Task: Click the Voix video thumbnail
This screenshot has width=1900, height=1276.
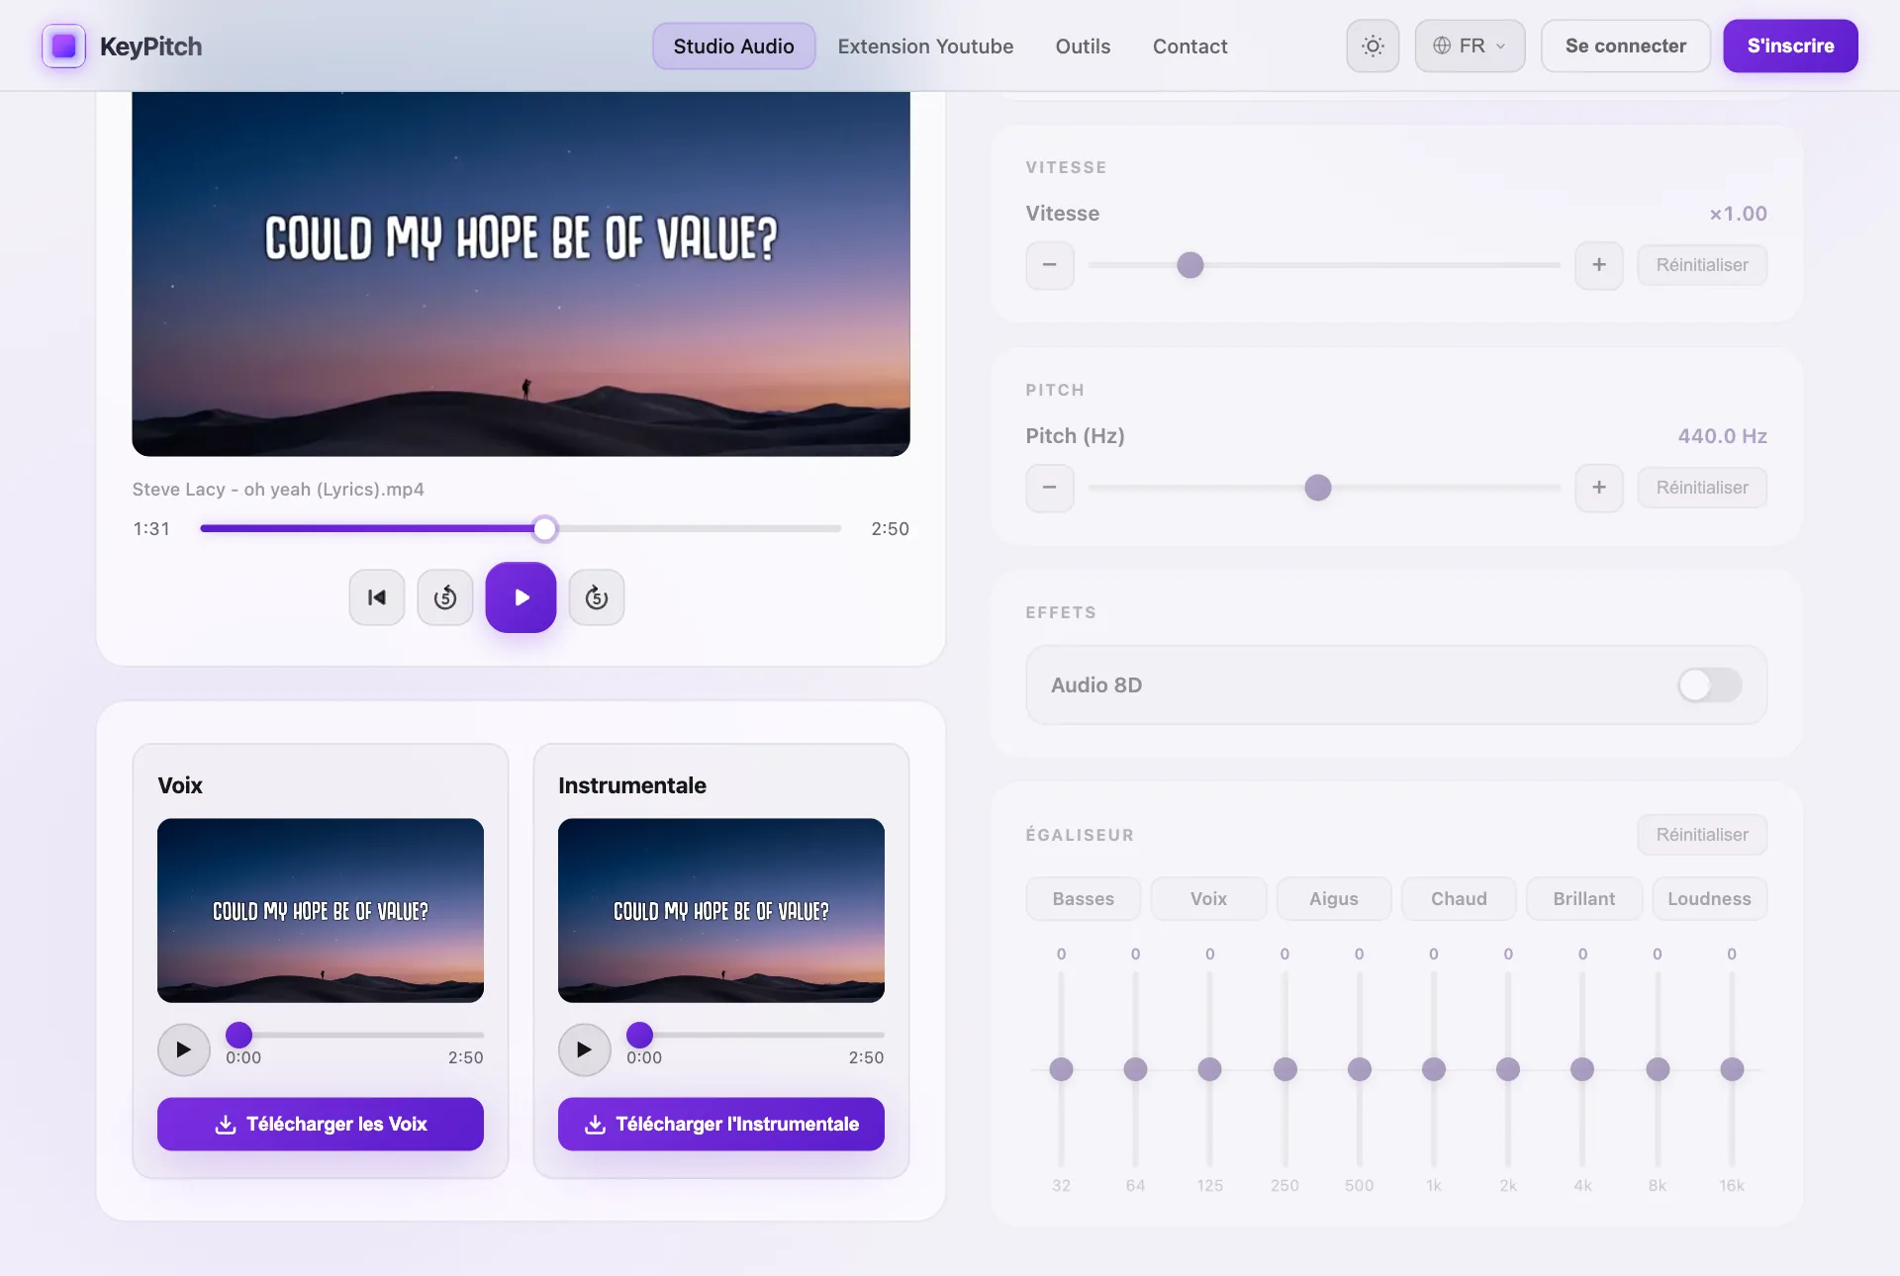Action: click(321, 910)
